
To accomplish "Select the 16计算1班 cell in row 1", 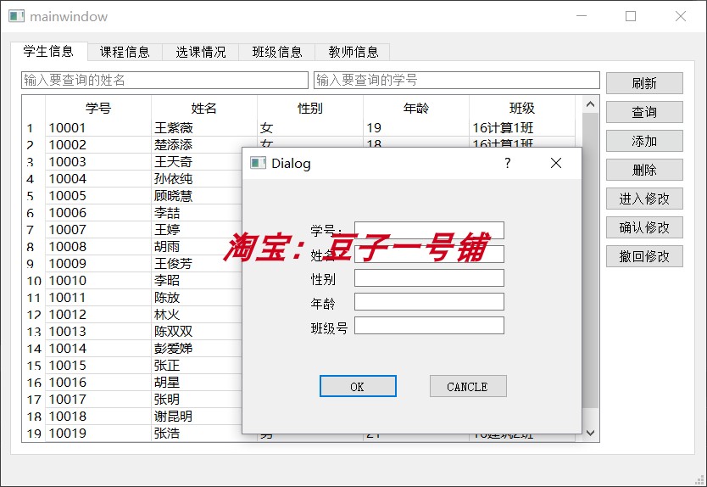I will [x=522, y=128].
